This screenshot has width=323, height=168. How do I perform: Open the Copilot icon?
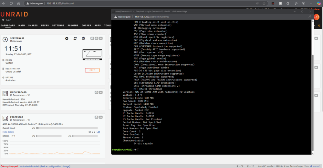pos(319,3)
